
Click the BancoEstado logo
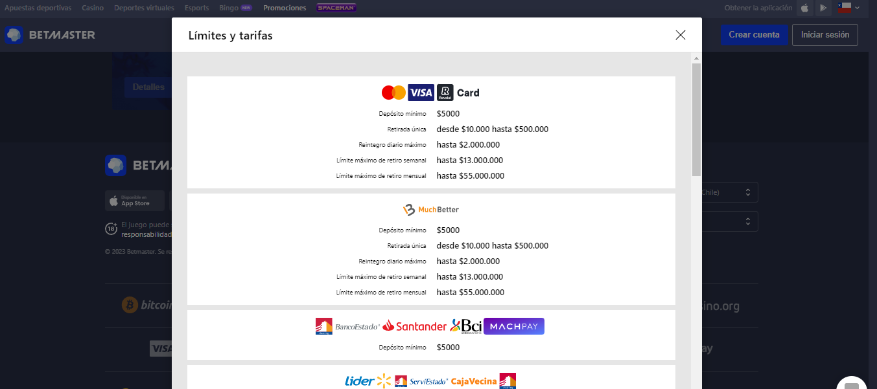tap(347, 326)
